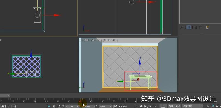This screenshot has width=221, height=108.
Task: Step to the next frame
Action: (150, 106)
